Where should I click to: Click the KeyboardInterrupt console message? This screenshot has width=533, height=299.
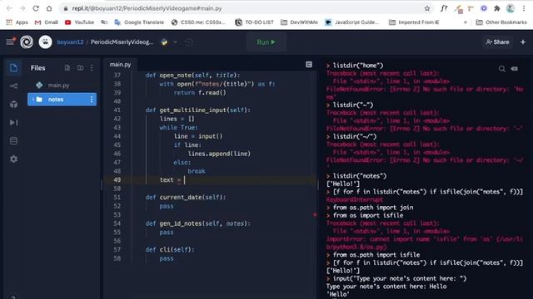pos(355,199)
